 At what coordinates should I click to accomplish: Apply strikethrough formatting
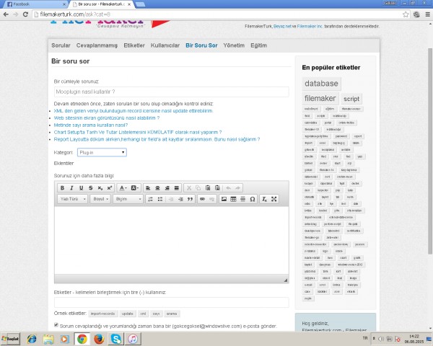(91, 188)
